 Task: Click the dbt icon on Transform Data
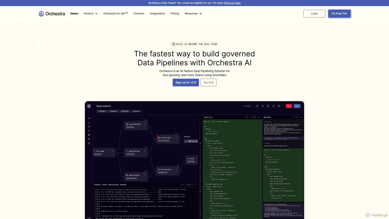tap(159, 138)
